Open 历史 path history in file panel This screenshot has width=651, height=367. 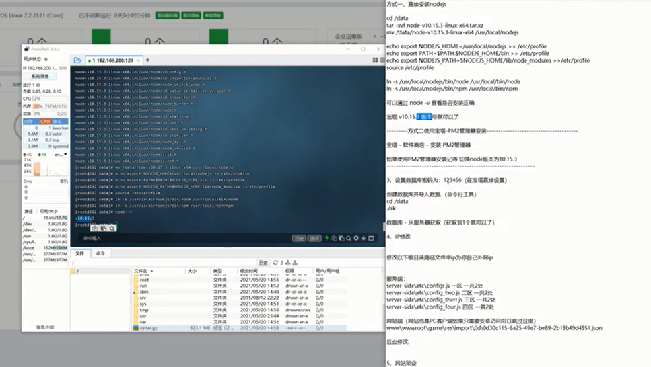coord(263,263)
